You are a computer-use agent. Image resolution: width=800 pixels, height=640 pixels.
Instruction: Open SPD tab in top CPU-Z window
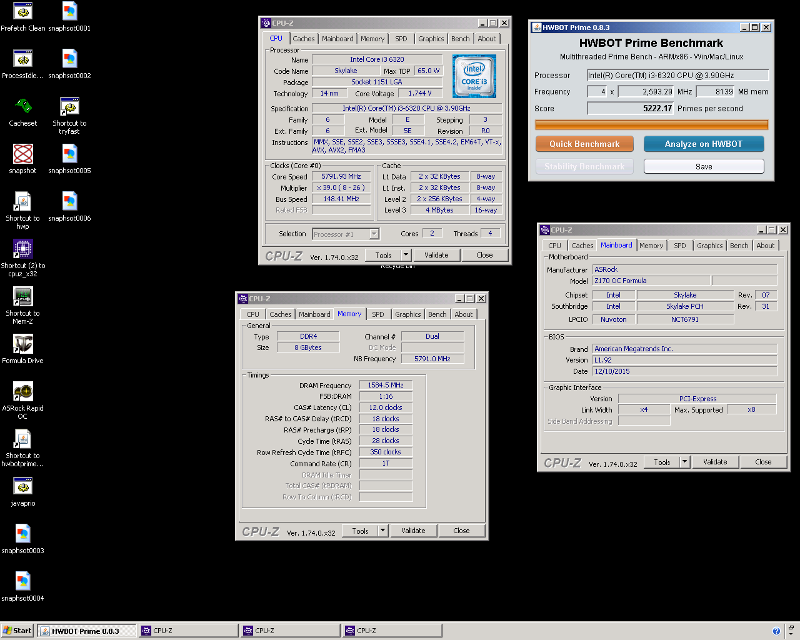click(401, 39)
